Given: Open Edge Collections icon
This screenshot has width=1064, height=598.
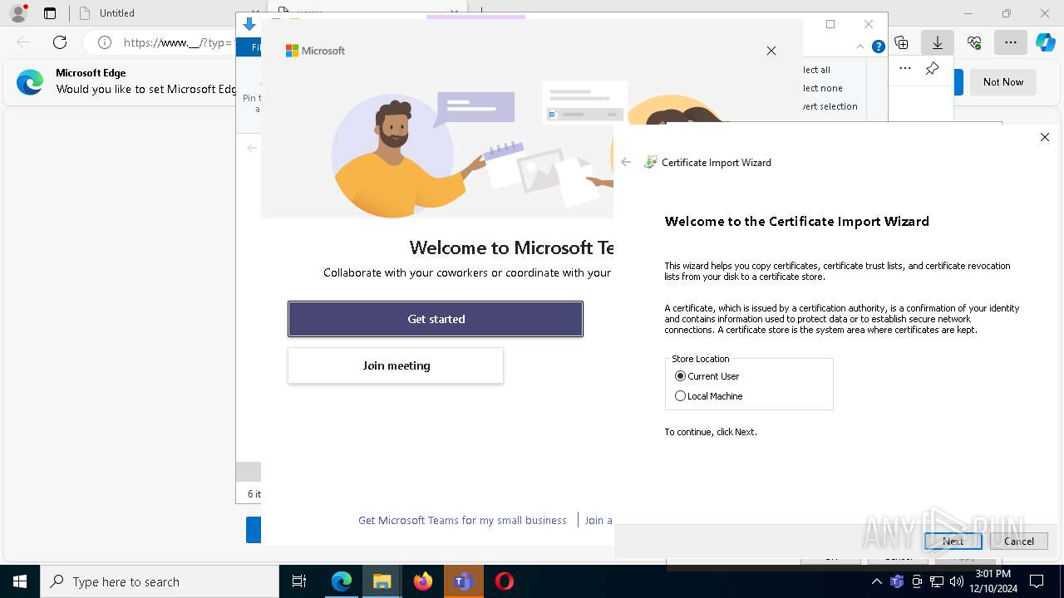Looking at the screenshot, I should click(x=901, y=42).
